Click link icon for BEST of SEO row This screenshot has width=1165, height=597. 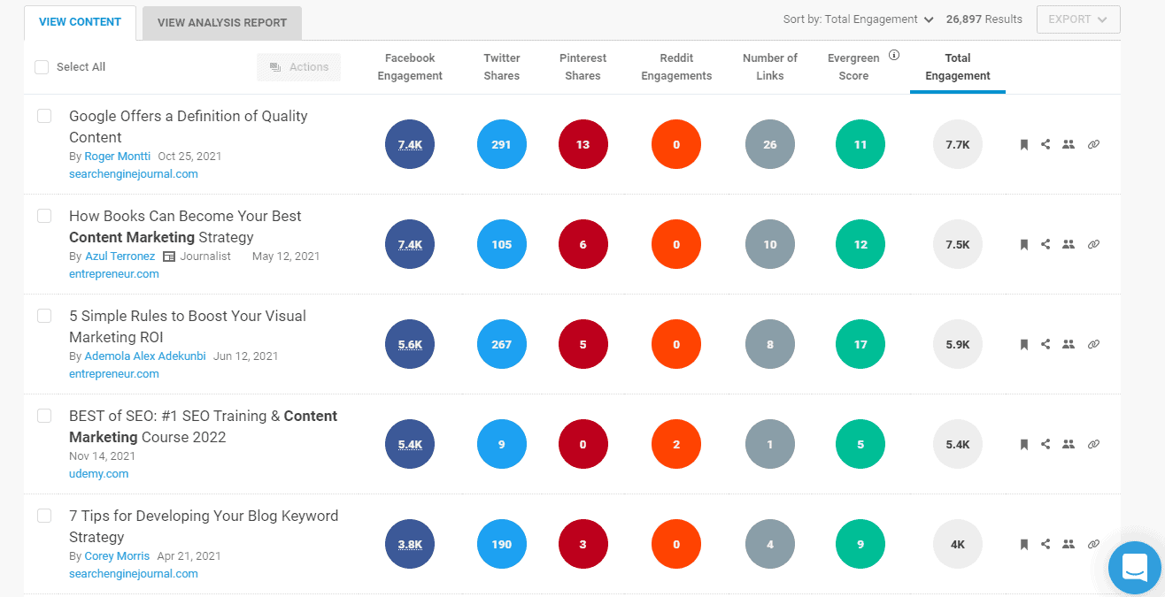tap(1093, 445)
